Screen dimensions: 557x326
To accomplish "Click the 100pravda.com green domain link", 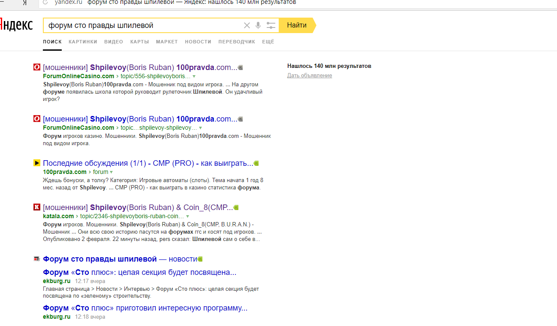I will [65, 172].
